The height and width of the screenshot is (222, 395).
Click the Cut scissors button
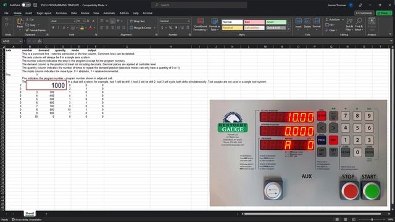(x=30, y=19)
